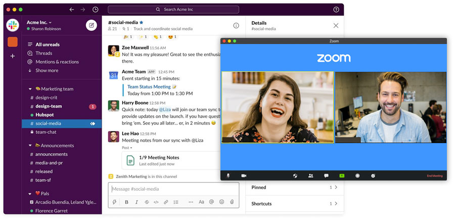Screen dimensions: 455x221
Task: Insert a link from composer toolbar
Action: click(x=166, y=202)
